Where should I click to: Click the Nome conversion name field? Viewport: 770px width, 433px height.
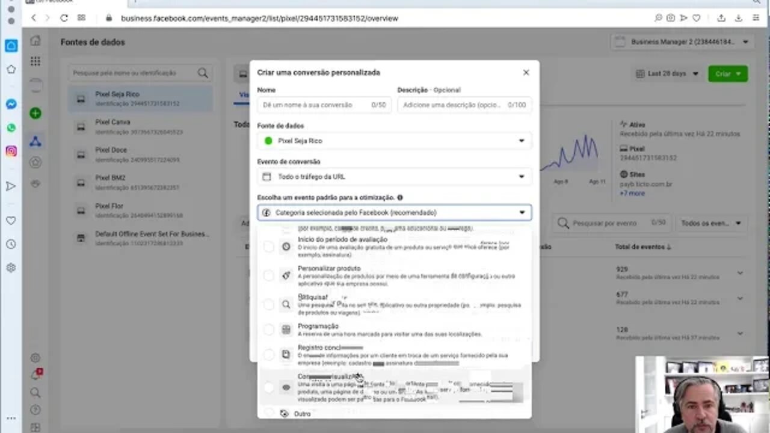(x=324, y=105)
